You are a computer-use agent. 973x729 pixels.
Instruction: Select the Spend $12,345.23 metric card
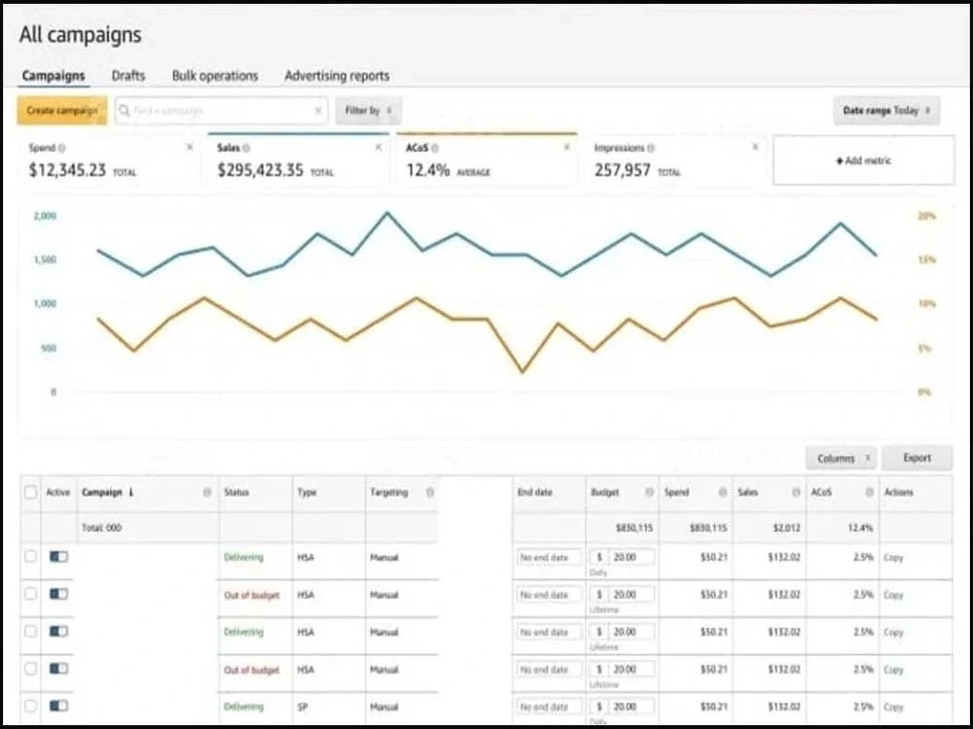click(x=109, y=160)
